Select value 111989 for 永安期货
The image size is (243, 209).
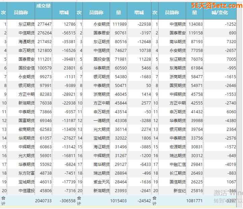119,24
